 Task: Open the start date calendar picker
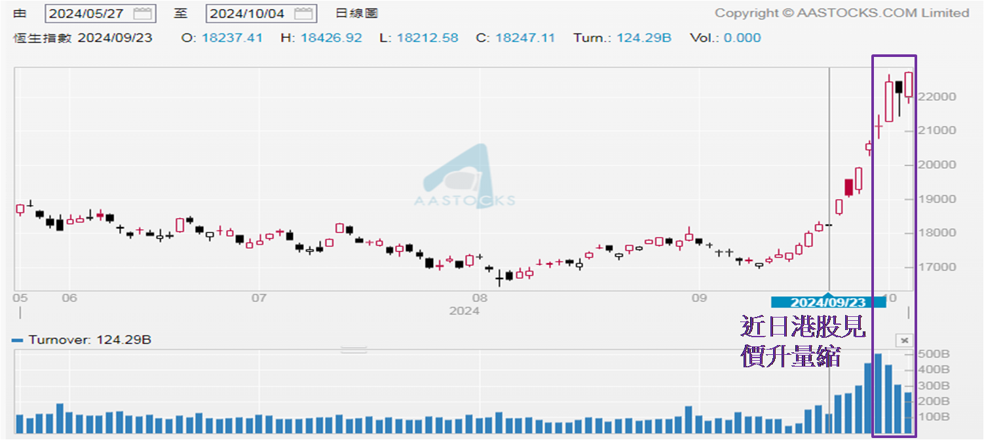pyautogui.click(x=142, y=13)
